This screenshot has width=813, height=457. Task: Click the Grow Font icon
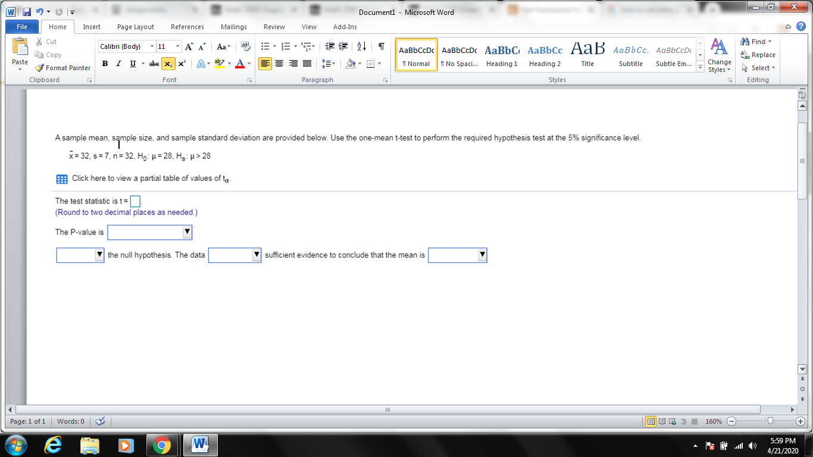point(189,46)
